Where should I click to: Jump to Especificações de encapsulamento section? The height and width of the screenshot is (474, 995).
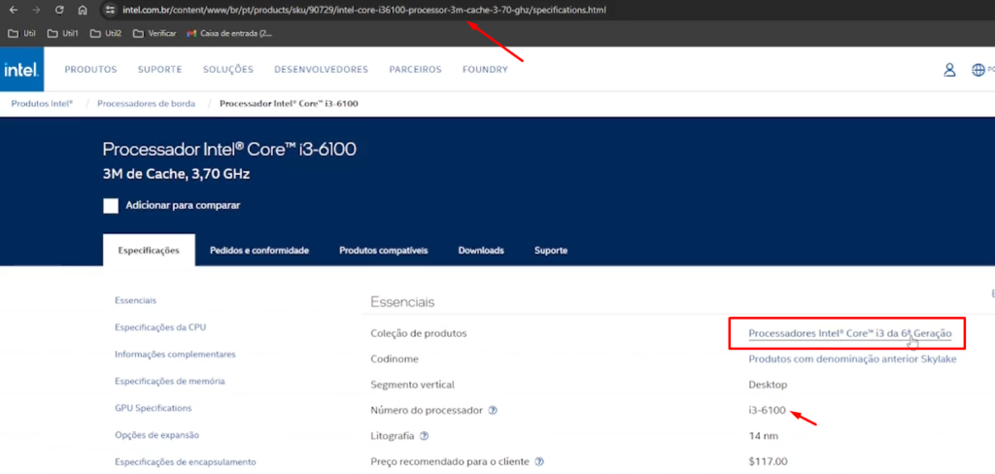186,462
